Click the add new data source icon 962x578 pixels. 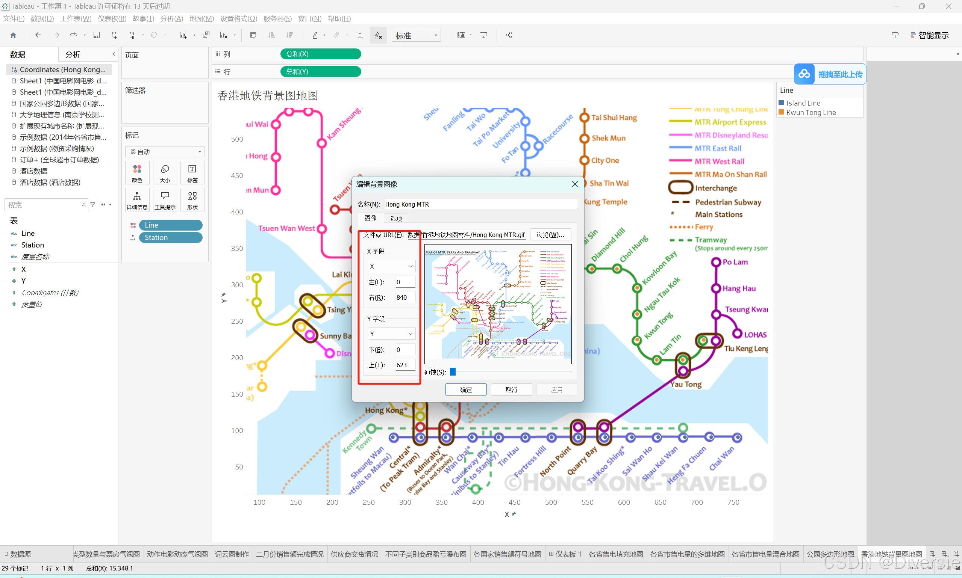coord(115,35)
